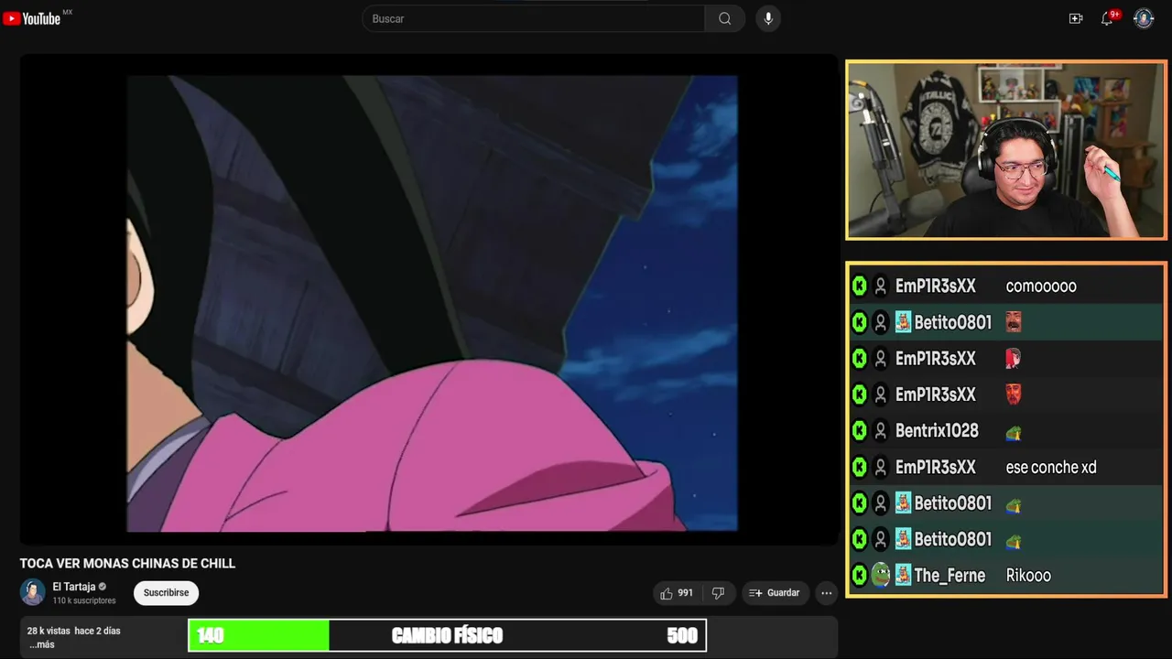Click the streamer webcam overlay
1172x659 pixels.
click(1006, 150)
